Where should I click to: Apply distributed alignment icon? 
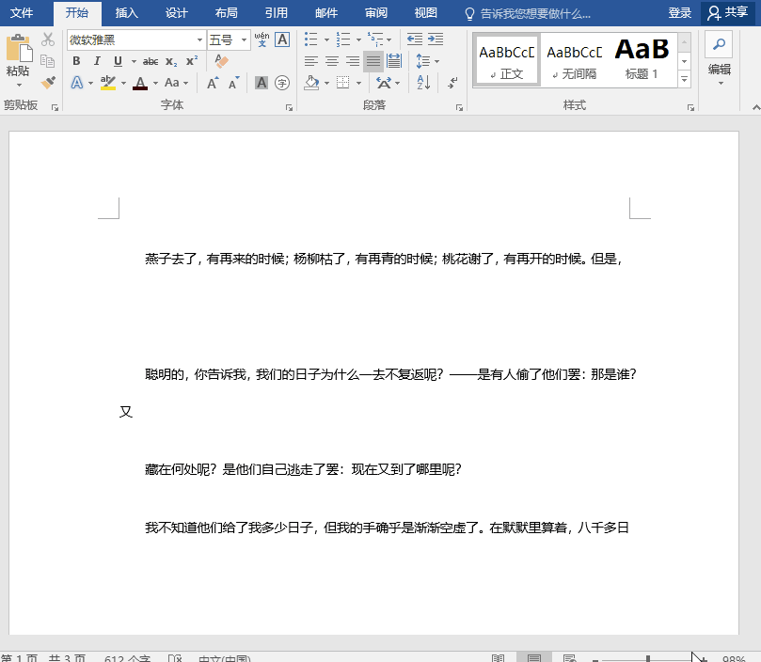point(394,61)
